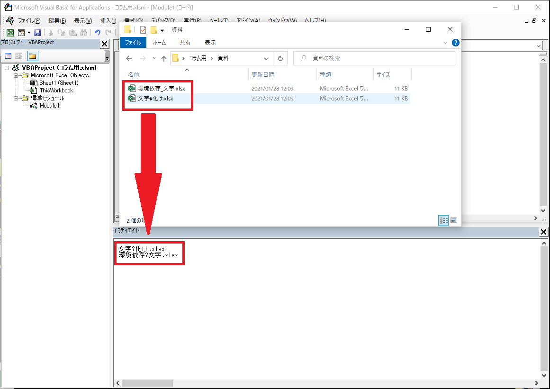Image resolution: width=550 pixels, height=389 pixels.
Task: Restore the VBA code window inner restore button
Action: click(534, 21)
